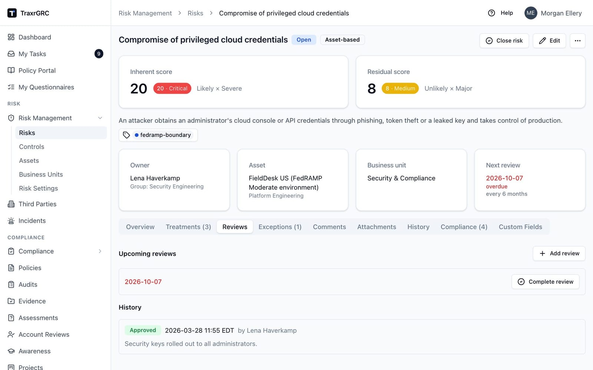Image resolution: width=593 pixels, height=370 pixels.
Task: Switch to the Comments tab
Action: [329, 227]
